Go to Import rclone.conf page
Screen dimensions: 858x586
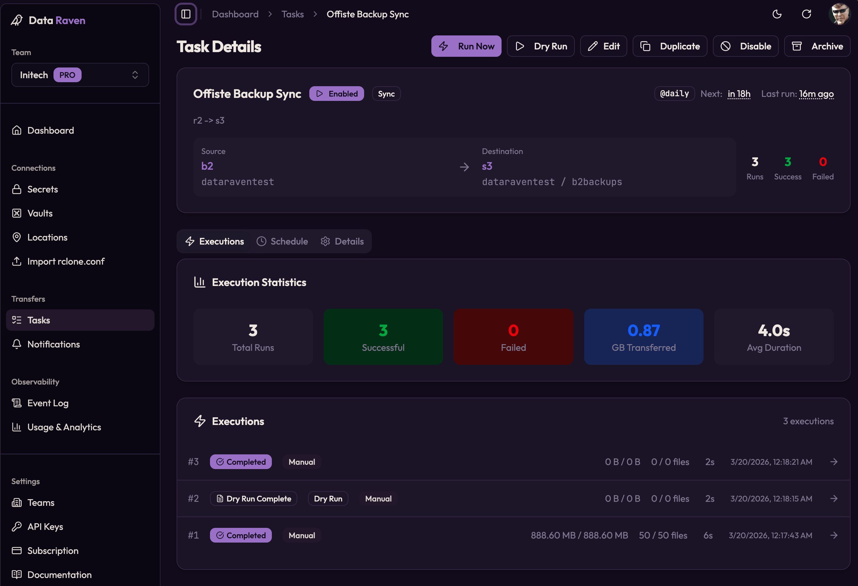66,261
